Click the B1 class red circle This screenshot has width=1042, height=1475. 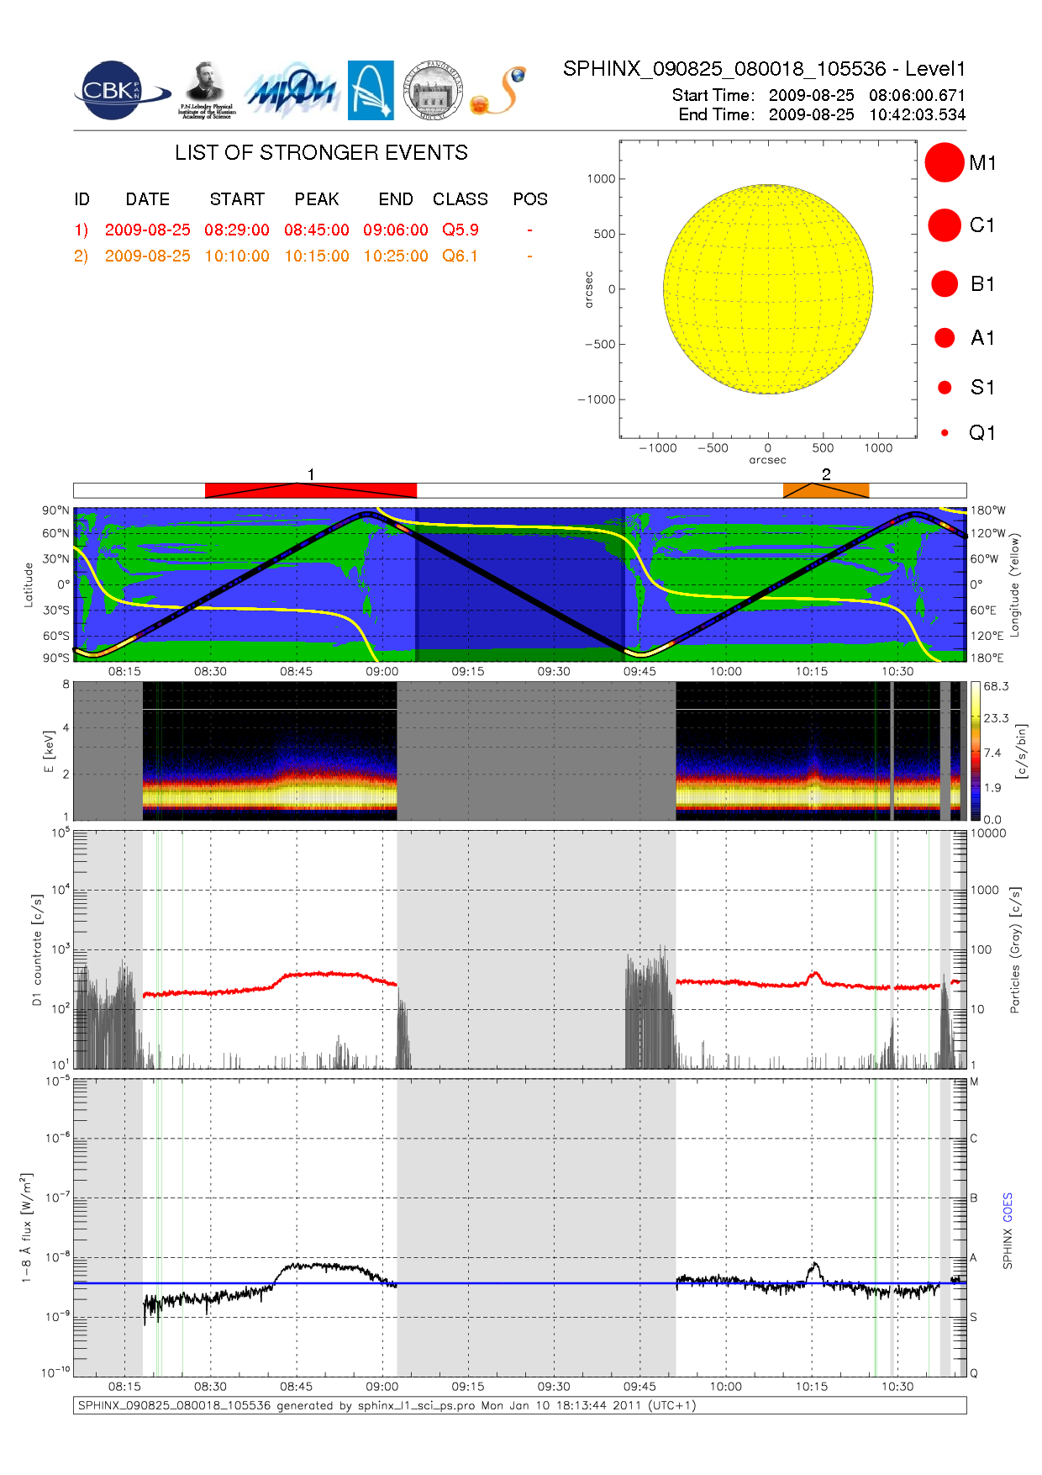(x=945, y=284)
